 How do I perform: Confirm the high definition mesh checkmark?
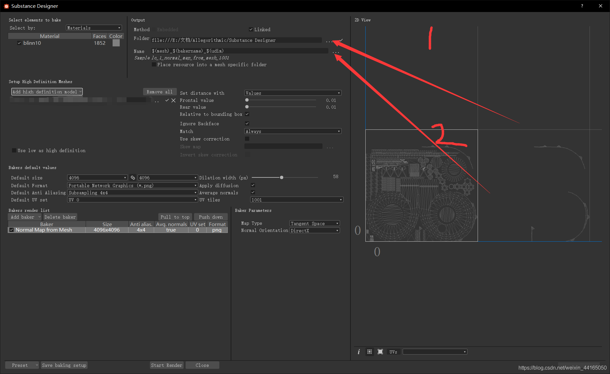[x=167, y=100]
